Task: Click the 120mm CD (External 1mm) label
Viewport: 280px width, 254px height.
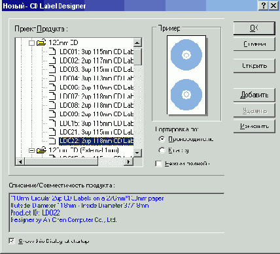Action: [84, 150]
